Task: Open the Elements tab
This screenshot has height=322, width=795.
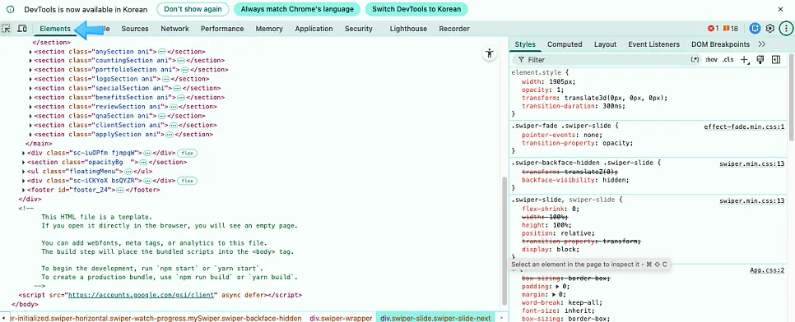Action: (55, 29)
